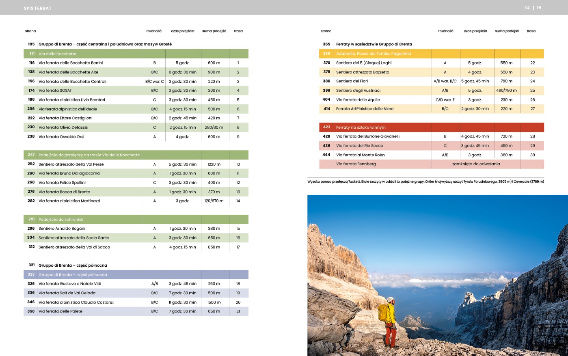Open the Via ferrata delle Bocchette Benini entry
Image resolution: width=568 pixels, height=356 pixels.
(71, 63)
